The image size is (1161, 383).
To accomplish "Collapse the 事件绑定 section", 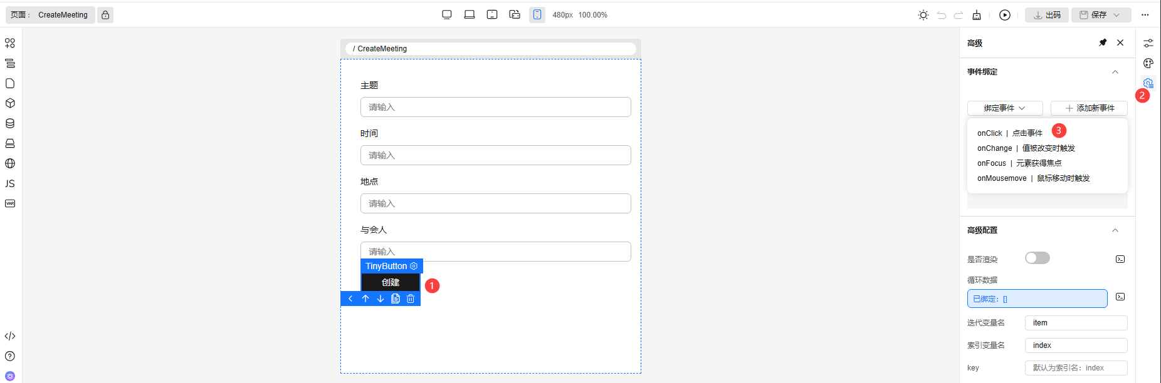I will [x=1115, y=72].
